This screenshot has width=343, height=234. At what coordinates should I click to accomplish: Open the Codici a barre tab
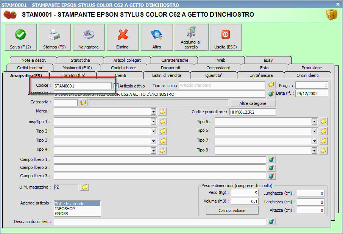pos(123,68)
